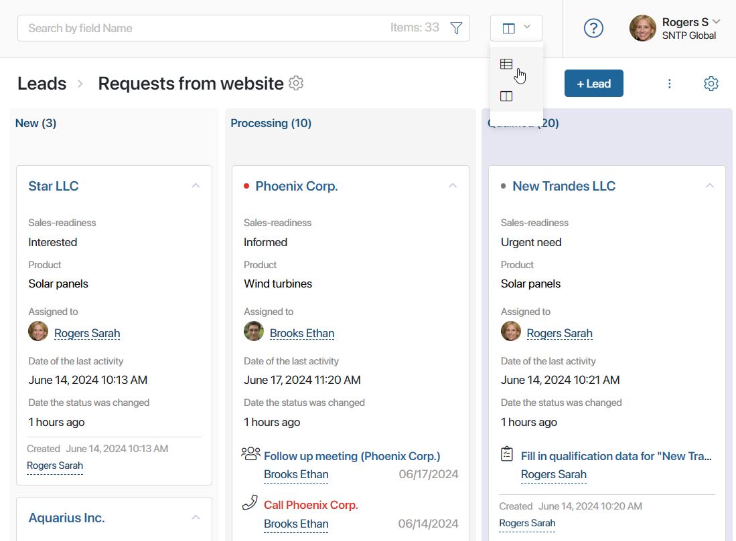Select the kanban board view icon in dropdown
This screenshot has height=541, width=736.
click(x=506, y=96)
